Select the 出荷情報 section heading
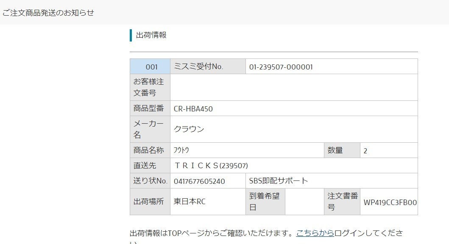449x244 pixels. pos(151,35)
